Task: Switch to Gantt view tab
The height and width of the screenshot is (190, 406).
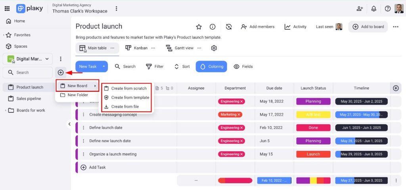Action: (180, 48)
